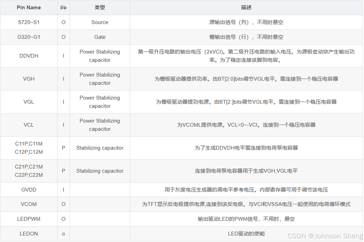364x242 pixels.
Task: Click the VCOM pin name cell
Action: (x=29, y=204)
